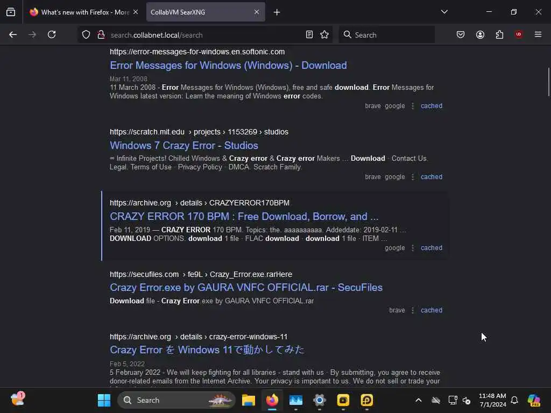Open tracking protection shield icon
This screenshot has width=551, height=413.
coord(86,34)
